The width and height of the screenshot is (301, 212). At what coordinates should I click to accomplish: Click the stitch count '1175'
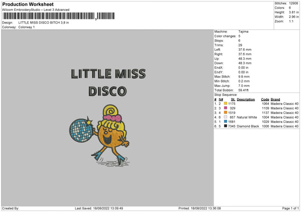[232, 103]
